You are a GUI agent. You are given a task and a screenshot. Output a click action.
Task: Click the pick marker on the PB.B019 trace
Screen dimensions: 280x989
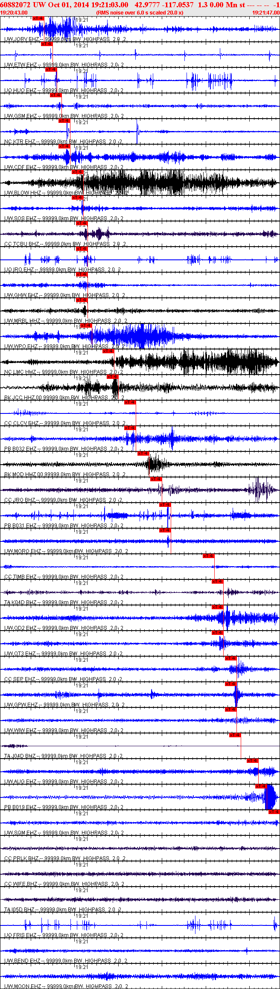tap(261, 786)
